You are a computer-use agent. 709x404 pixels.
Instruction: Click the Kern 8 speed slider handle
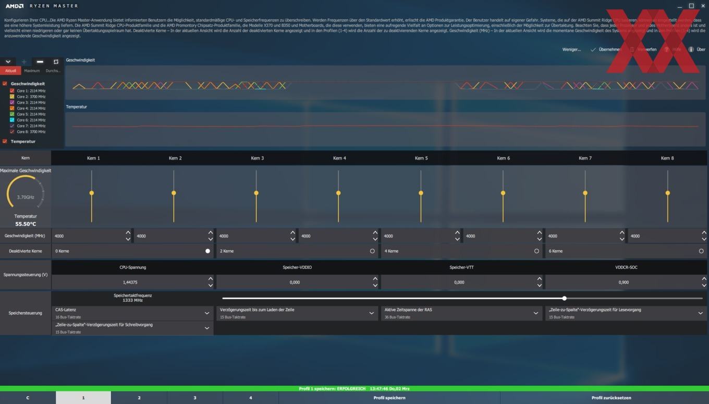pyautogui.click(x=668, y=193)
